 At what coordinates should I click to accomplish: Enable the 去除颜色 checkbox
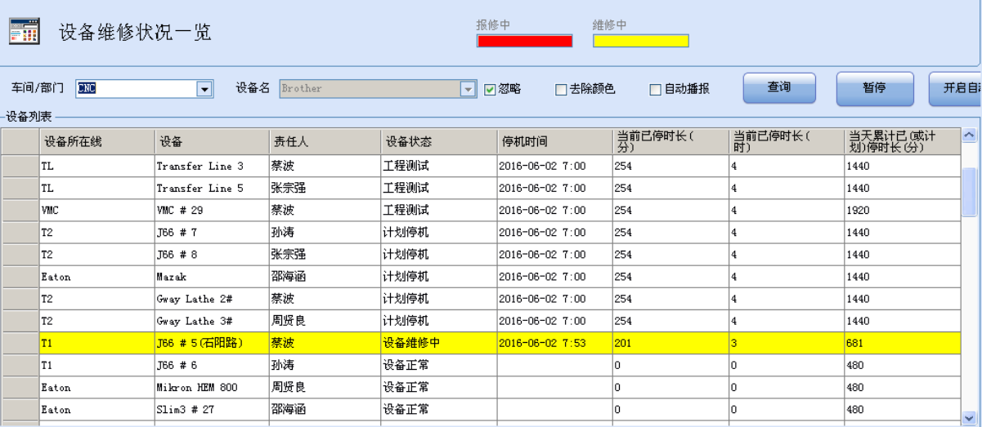click(x=561, y=90)
